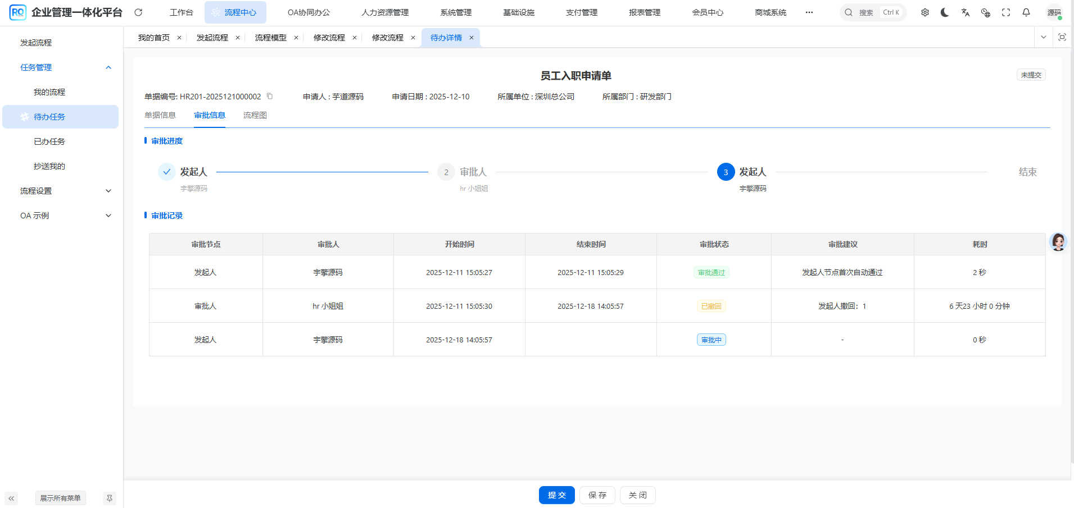Switch to the 流程图 tab
The image size is (1074, 508).
click(x=255, y=115)
